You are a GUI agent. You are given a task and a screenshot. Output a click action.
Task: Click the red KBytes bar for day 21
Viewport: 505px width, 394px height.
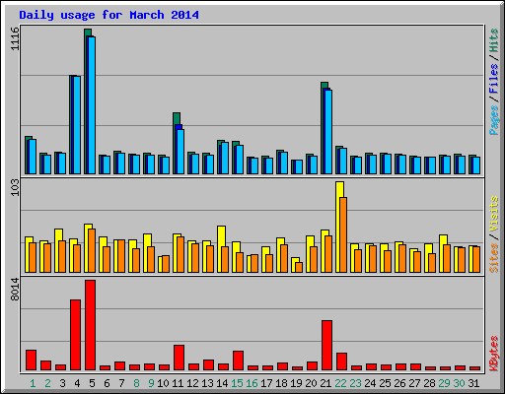point(326,346)
